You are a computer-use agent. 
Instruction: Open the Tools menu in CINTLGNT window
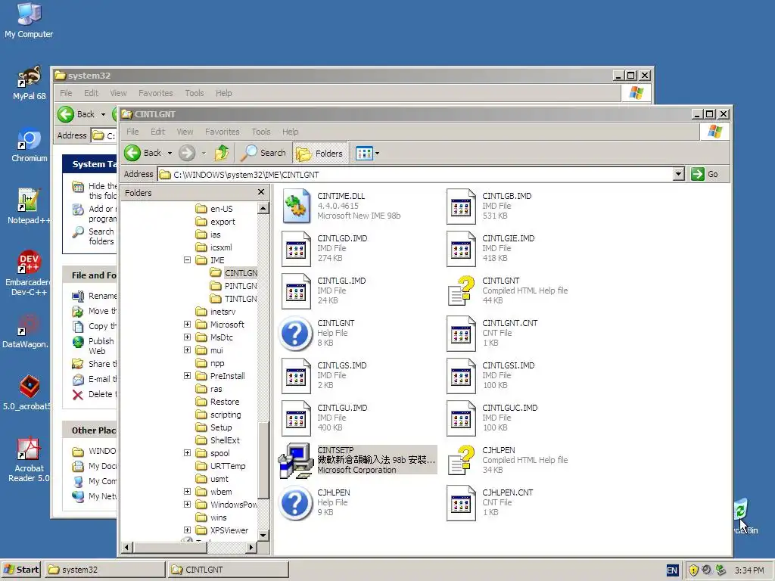[x=261, y=132]
